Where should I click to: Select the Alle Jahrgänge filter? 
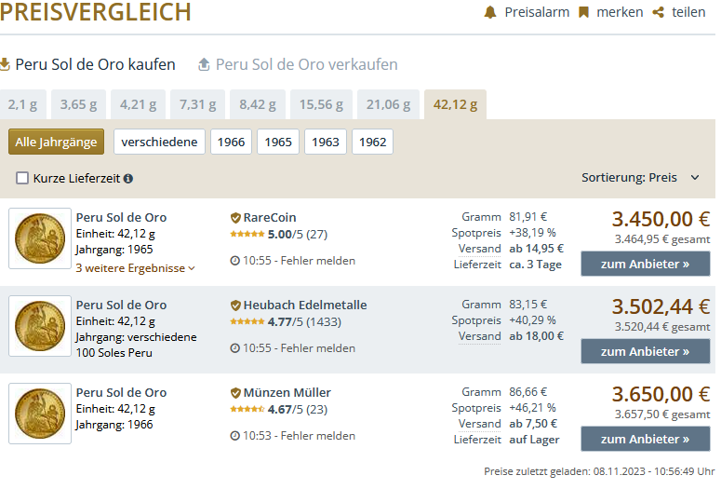pyautogui.click(x=56, y=143)
